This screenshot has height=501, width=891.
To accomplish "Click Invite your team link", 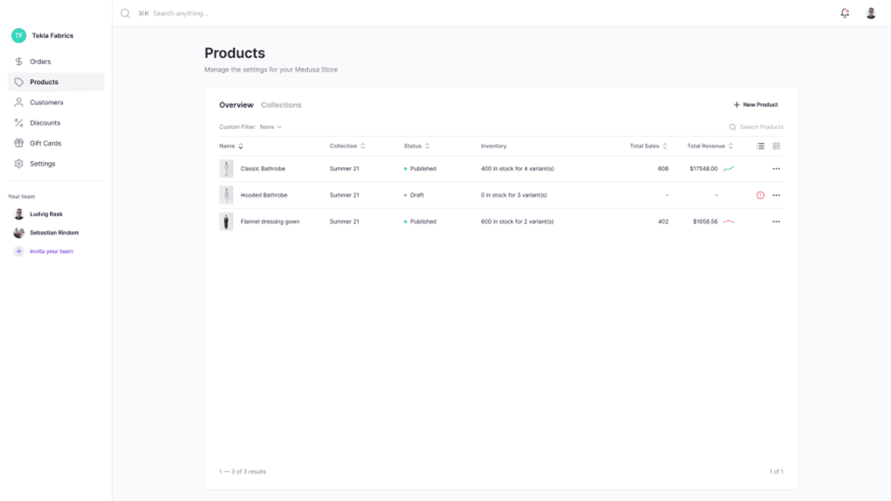I will (x=52, y=251).
